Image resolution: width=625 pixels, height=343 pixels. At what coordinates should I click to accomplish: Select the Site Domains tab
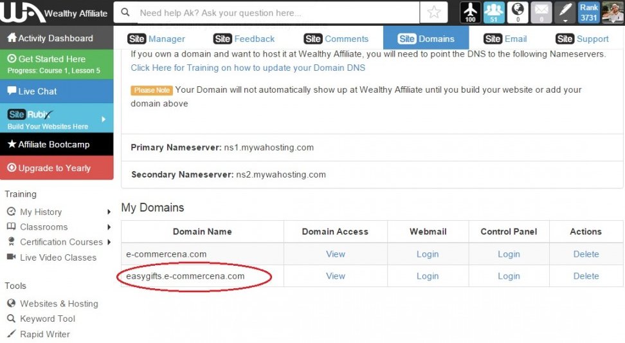426,38
